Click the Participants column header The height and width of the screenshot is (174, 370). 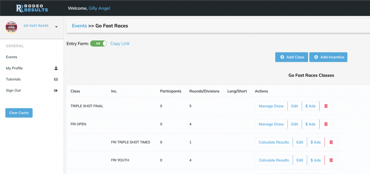click(x=171, y=91)
